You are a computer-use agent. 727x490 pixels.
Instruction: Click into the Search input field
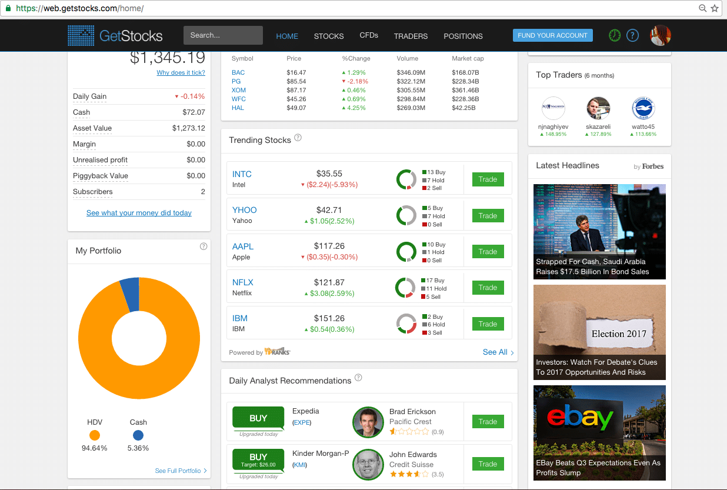click(x=222, y=35)
